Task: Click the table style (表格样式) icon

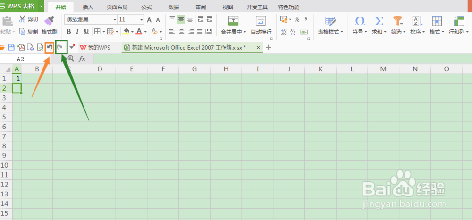Action: [330, 21]
